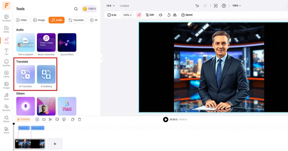Open the Subtitles sidebar panel
The width and height of the screenshot is (288, 151).
[6, 63]
